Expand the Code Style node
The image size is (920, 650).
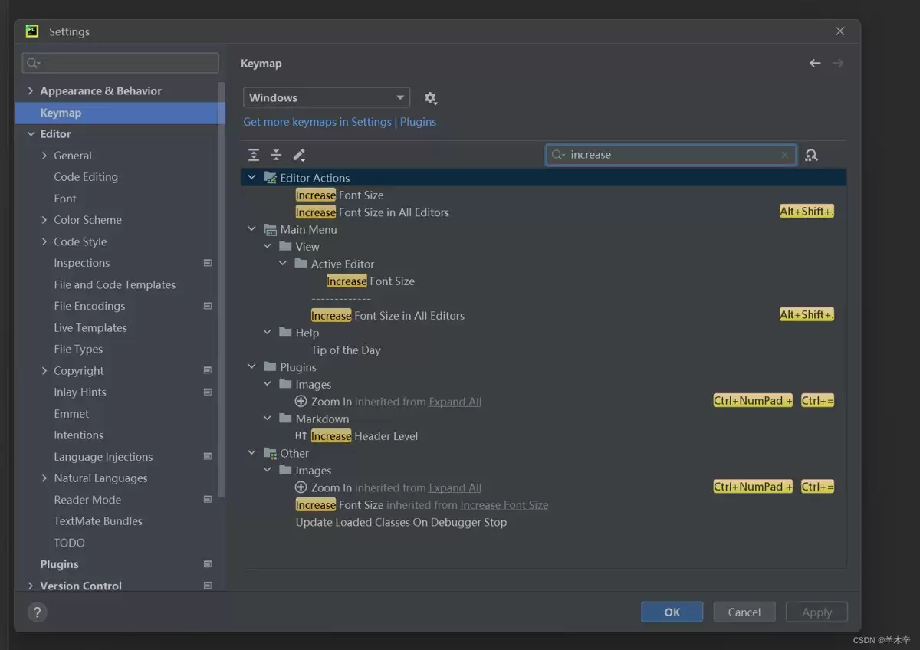pos(44,241)
